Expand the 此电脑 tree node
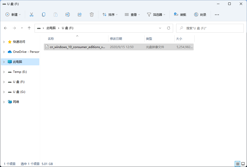This screenshot has width=247, height=167. click(x=4, y=62)
